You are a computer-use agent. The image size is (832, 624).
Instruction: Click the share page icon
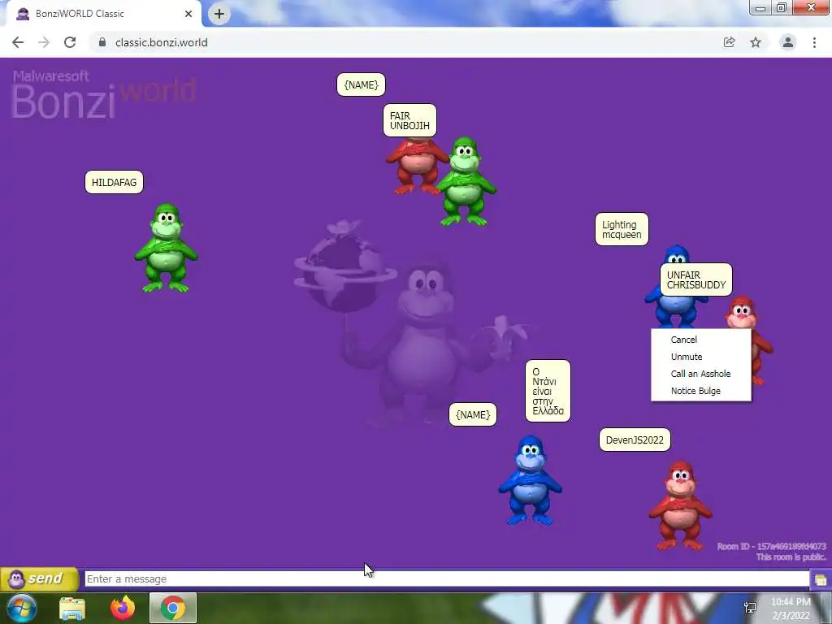coord(729,42)
